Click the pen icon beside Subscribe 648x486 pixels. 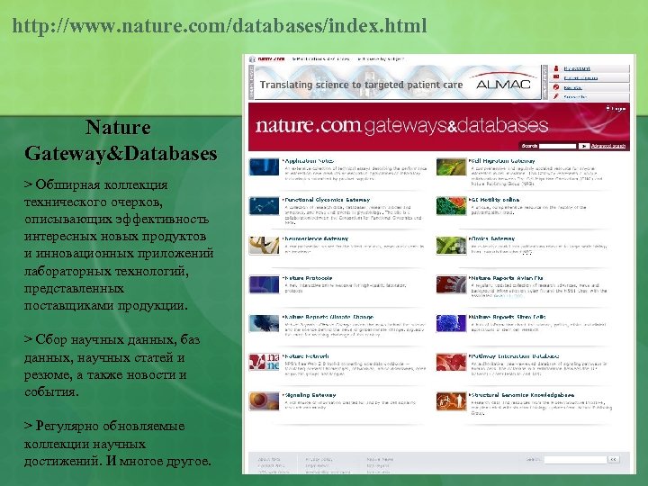pos(556,96)
